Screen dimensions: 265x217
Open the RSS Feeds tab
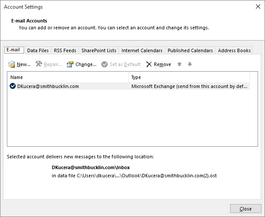pos(65,50)
